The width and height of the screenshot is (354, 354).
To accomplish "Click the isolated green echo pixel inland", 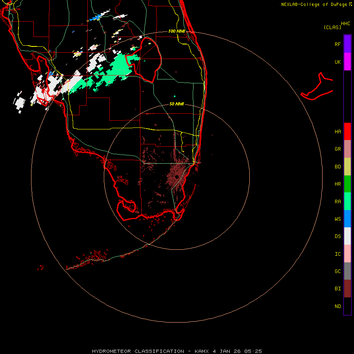I will [x=175, y=96].
